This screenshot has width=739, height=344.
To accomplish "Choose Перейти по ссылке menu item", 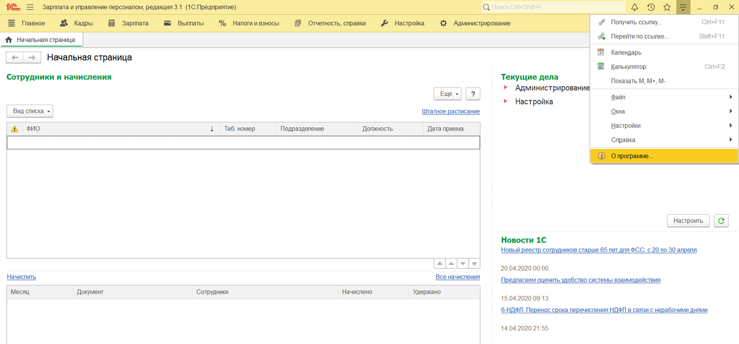I will tap(664, 36).
